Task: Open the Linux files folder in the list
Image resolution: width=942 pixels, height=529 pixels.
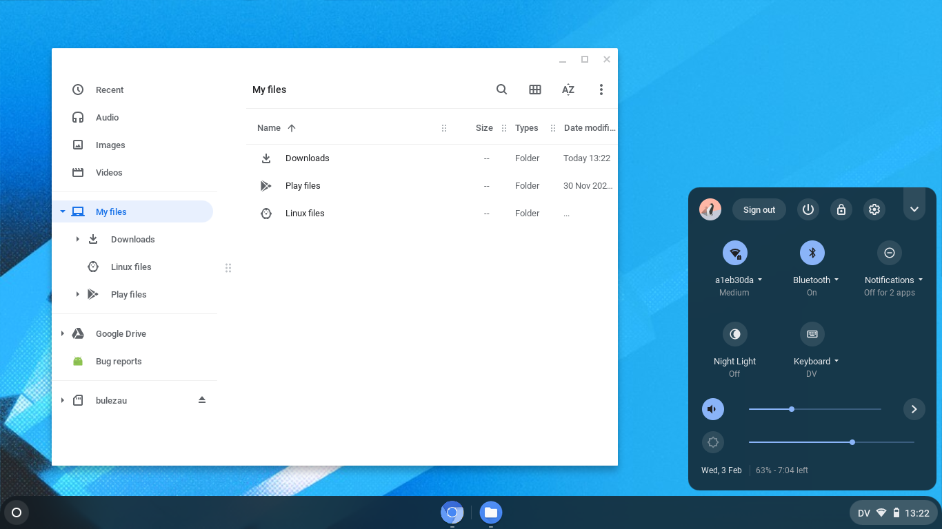Action: 305,213
